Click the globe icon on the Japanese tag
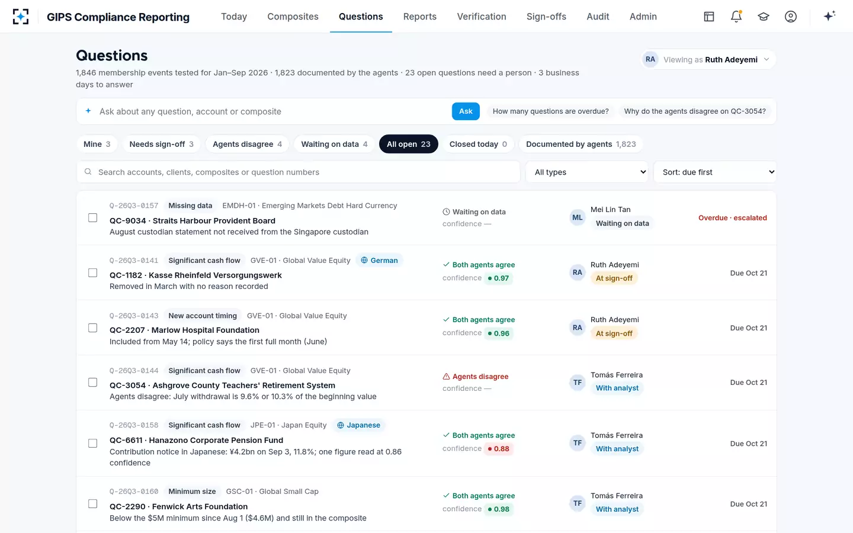Viewport: 853px width, 533px height. click(x=341, y=425)
